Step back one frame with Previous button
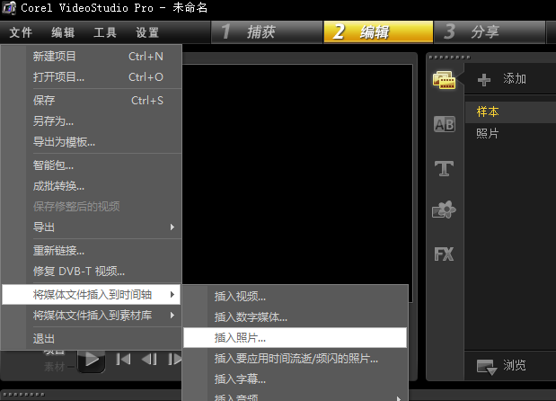 pyautogui.click(x=149, y=359)
